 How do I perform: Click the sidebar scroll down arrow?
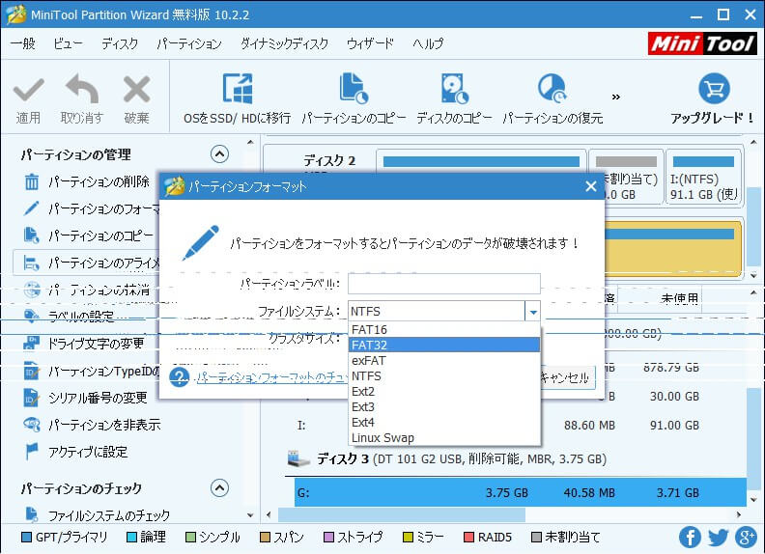pyautogui.click(x=250, y=514)
